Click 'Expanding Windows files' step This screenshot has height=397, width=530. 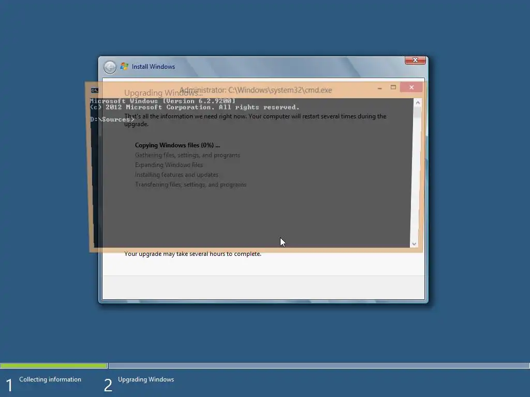click(x=169, y=165)
